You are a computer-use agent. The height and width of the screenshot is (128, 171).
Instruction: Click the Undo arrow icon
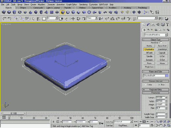click(4, 19)
